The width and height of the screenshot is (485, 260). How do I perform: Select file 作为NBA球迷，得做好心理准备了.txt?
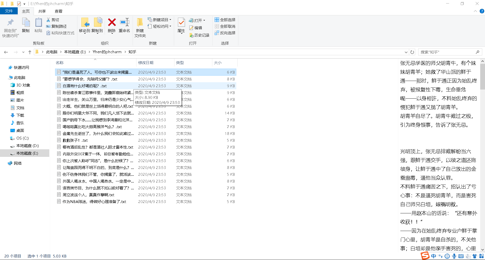pyautogui.click(x=146, y=202)
